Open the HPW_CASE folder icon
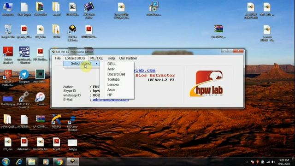 coord(8,121)
